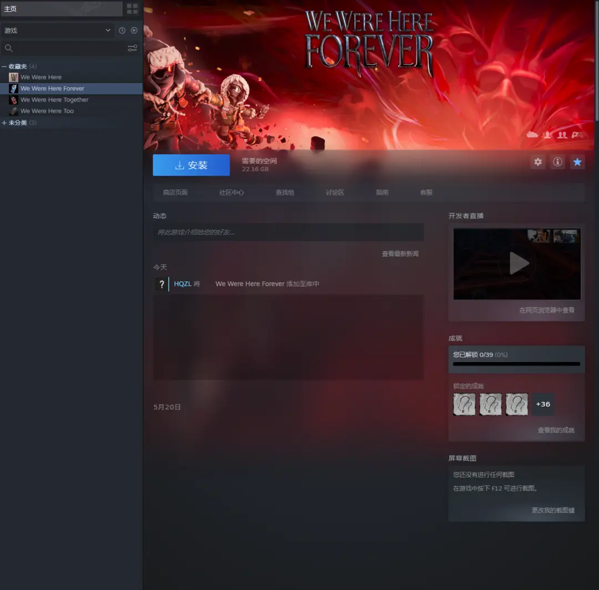This screenshot has height=590, width=599.
Task: Click the right-side vertical scrollbar
Action: 596,61
